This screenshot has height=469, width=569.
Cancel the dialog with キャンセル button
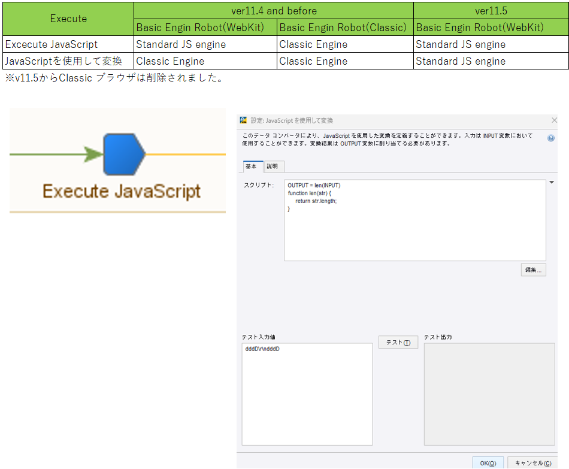point(533,463)
